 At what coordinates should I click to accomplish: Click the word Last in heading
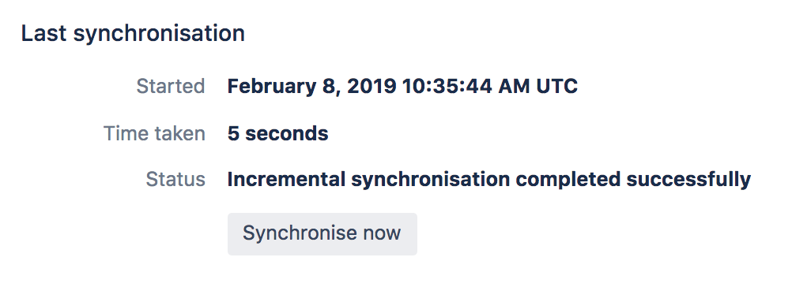point(44,34)
